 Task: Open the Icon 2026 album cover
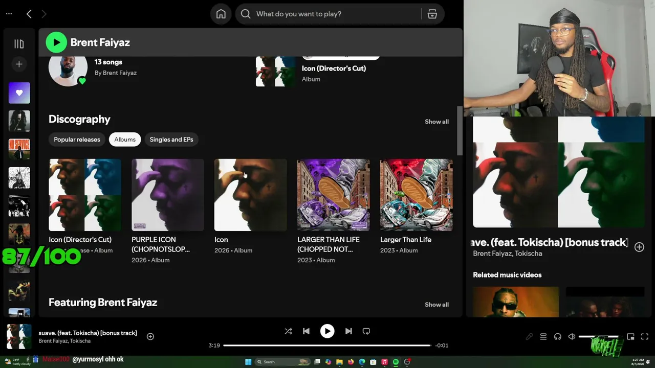(x=251, y=195)
